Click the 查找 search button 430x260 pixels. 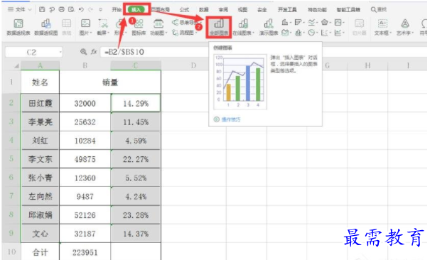[x=379, y=9]
